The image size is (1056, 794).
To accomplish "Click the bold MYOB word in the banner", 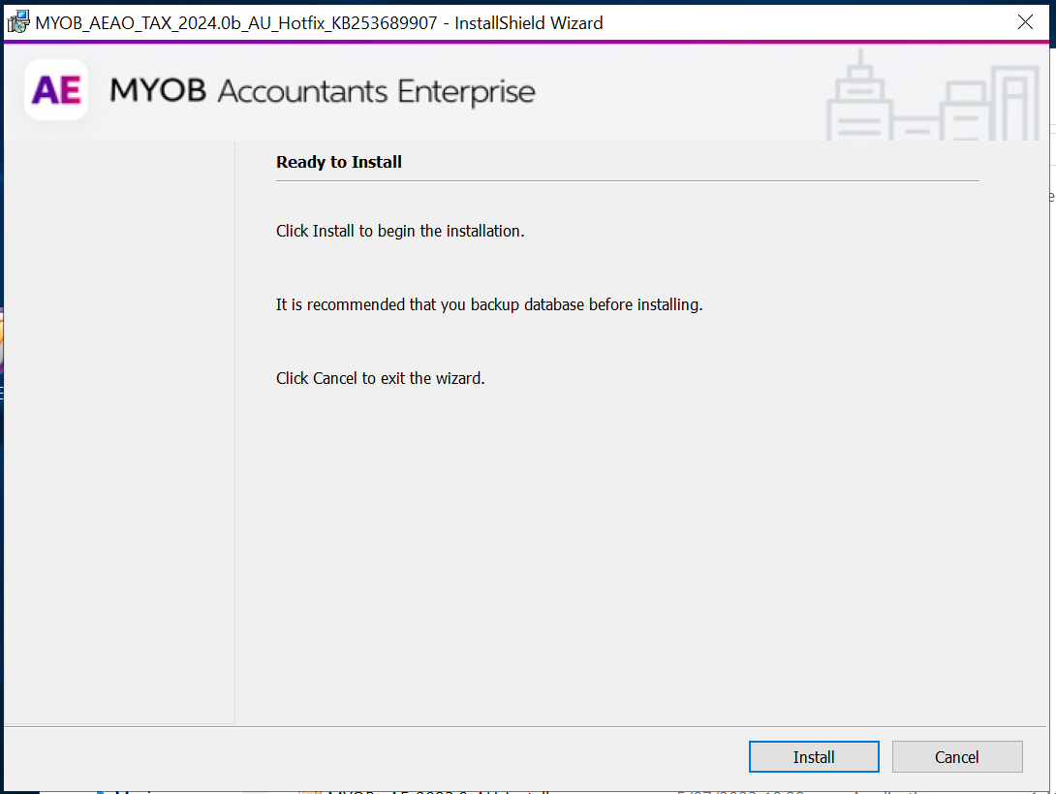I will point(159,91).
